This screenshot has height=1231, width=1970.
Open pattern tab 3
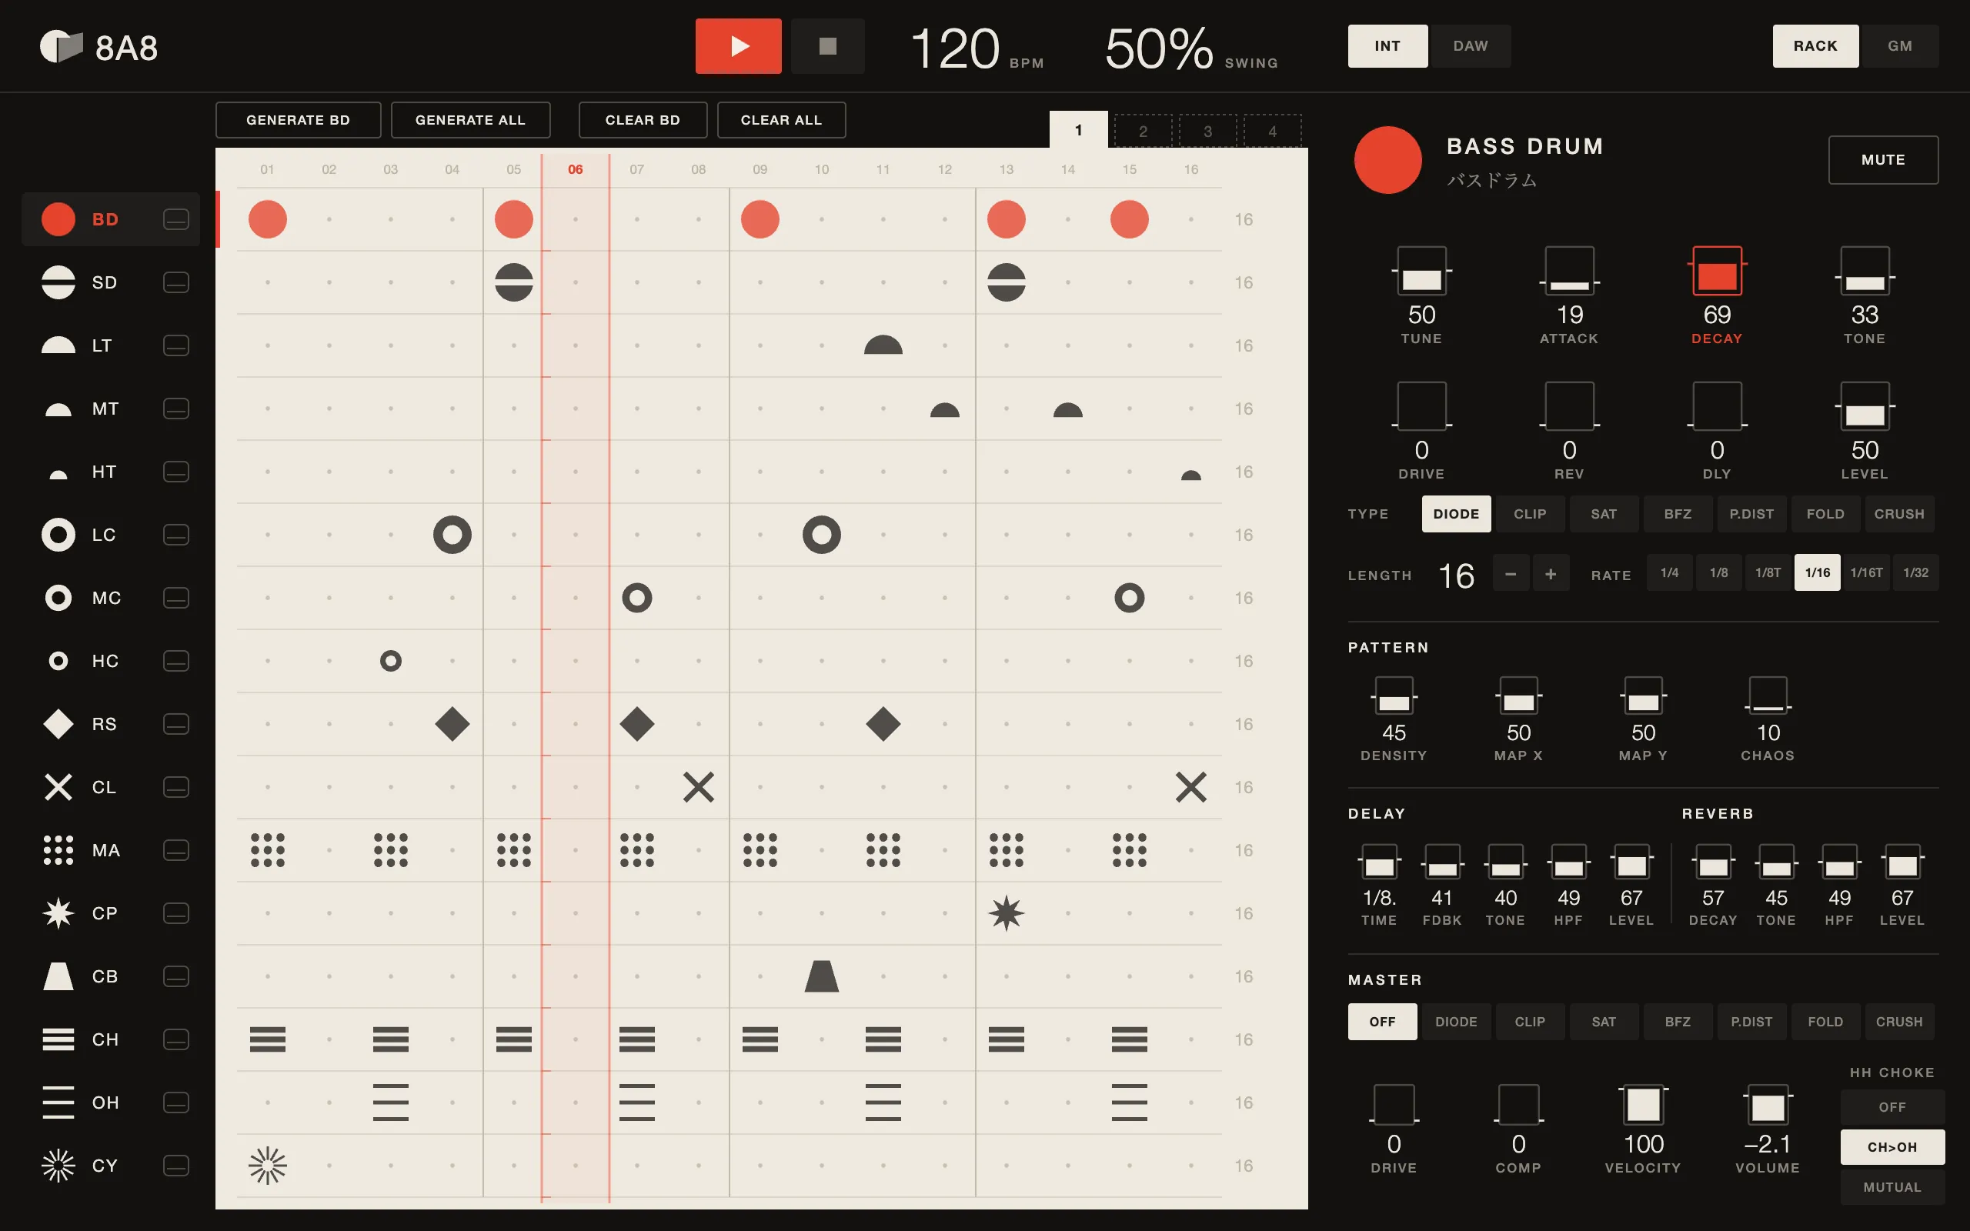click(1207, 131)
